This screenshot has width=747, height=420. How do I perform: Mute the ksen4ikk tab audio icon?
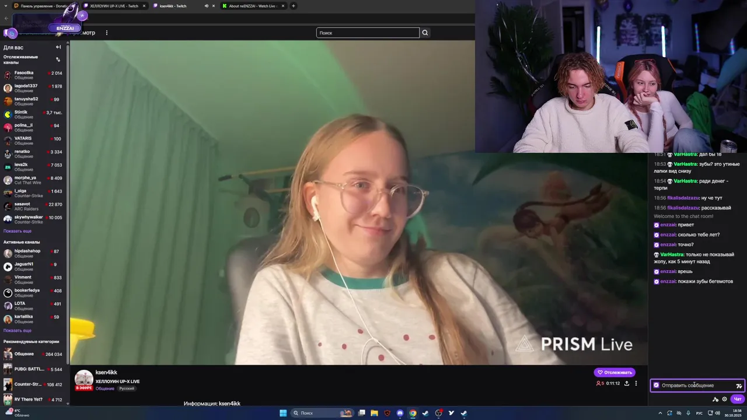(207, 6)
